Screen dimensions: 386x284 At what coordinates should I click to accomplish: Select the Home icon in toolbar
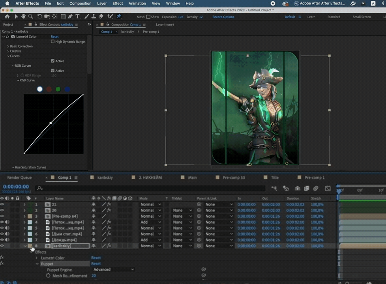tap(7, 17)
